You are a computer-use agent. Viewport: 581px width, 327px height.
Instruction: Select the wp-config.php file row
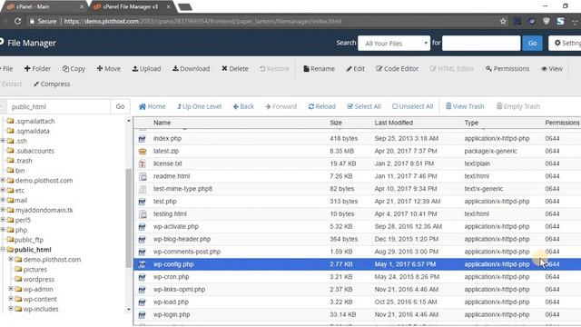coord(357,264)
